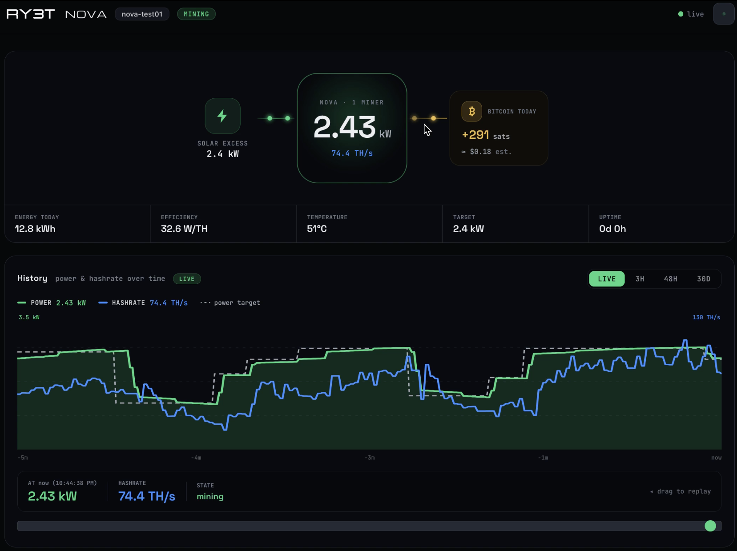Click the Target 2.4 kW stat
The width and height of the screenshot is (737, 551).
[x=515, y=224]
